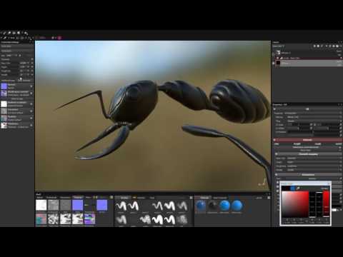Toggle visibility of the selected black fill layer
Viewport: 343px width, 257px height.
[274, 63]
